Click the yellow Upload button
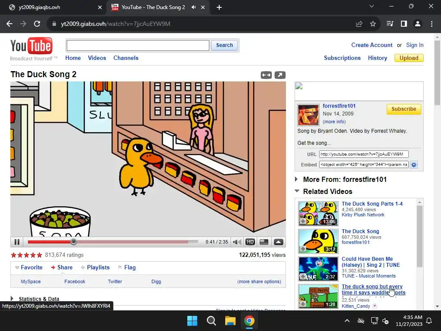 pos(409,58)
